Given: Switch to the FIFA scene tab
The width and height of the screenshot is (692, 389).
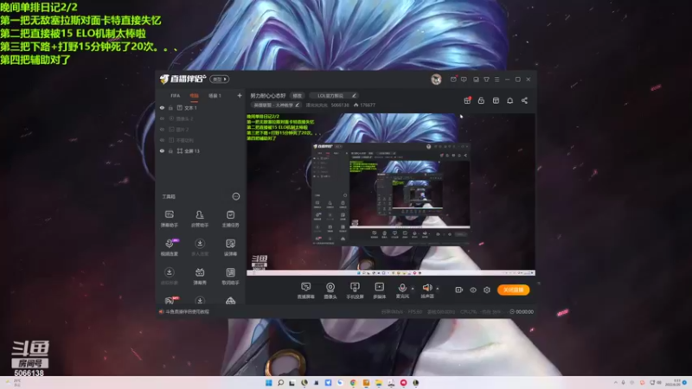Looking at the screenshot, I should pyautogui.click(x=176, y=95).
